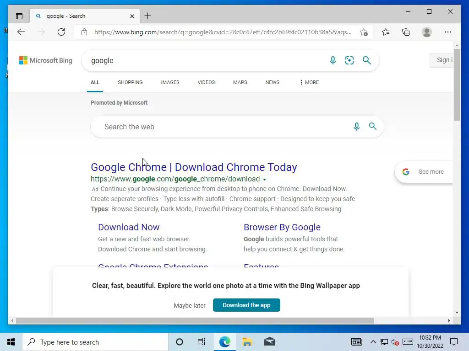Viewport: 469px width, 351px height.
Task: Click scrollbar down arrow
Action: [x=457, y=313]
